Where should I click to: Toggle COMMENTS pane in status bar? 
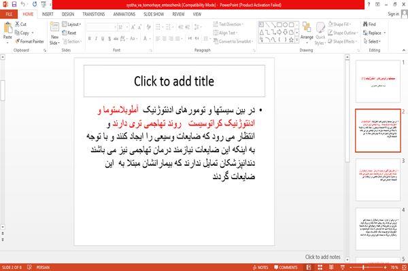[x=286, y=268]
